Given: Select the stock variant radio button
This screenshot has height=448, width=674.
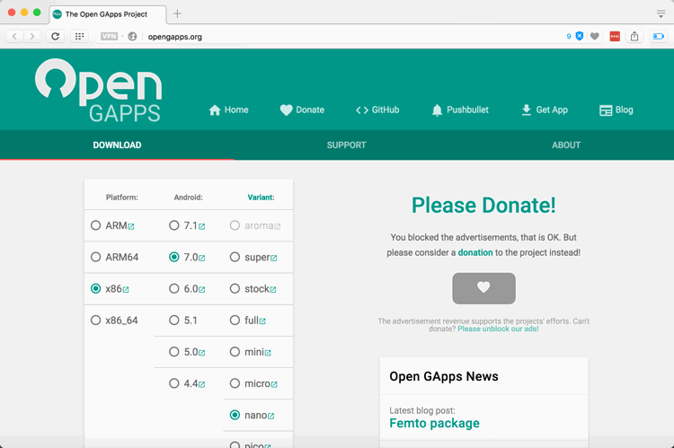Looking at the screenshot, I should pos(235,288).
